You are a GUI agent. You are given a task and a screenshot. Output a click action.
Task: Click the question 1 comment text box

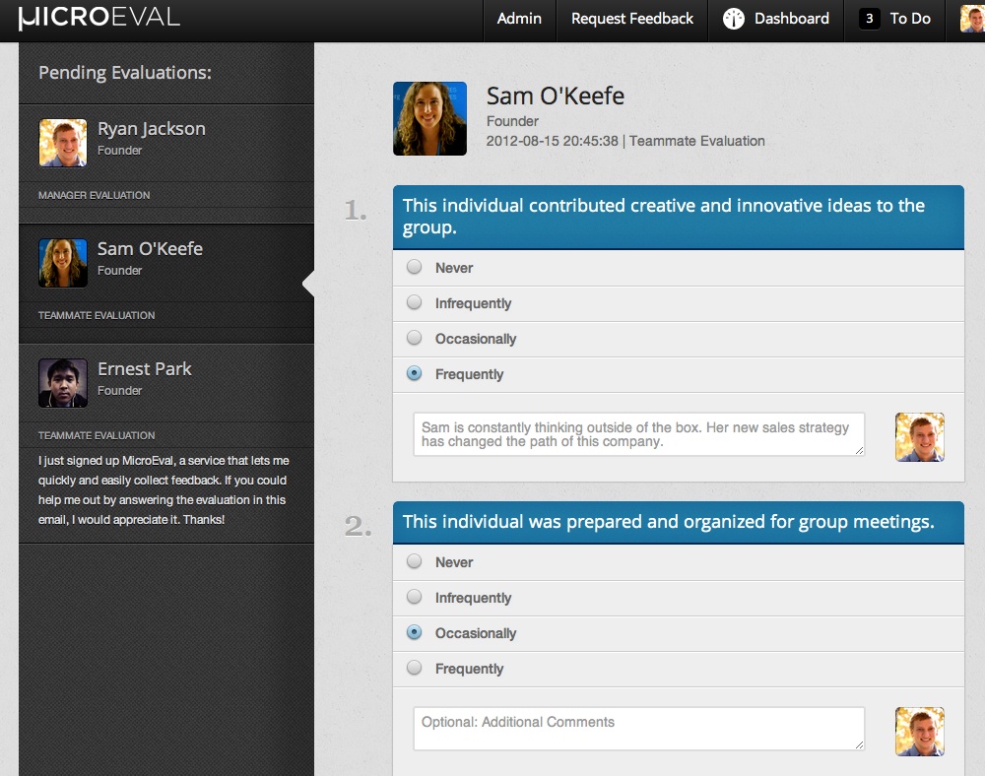[x=638, y=434]
